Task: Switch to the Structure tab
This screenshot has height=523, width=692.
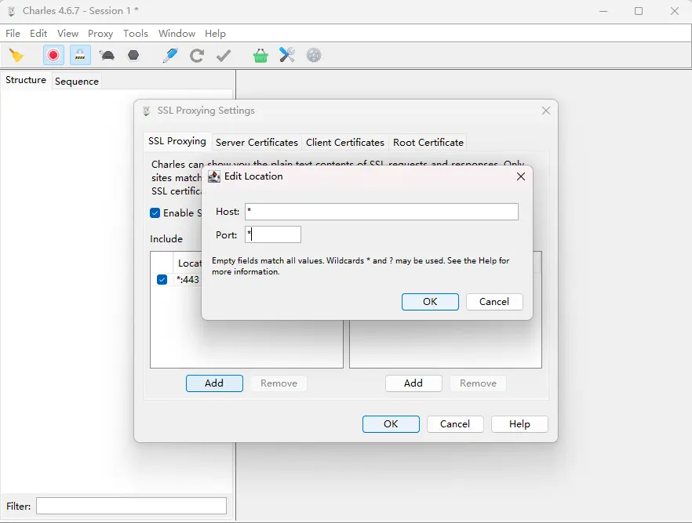Action: click(26, 80)
